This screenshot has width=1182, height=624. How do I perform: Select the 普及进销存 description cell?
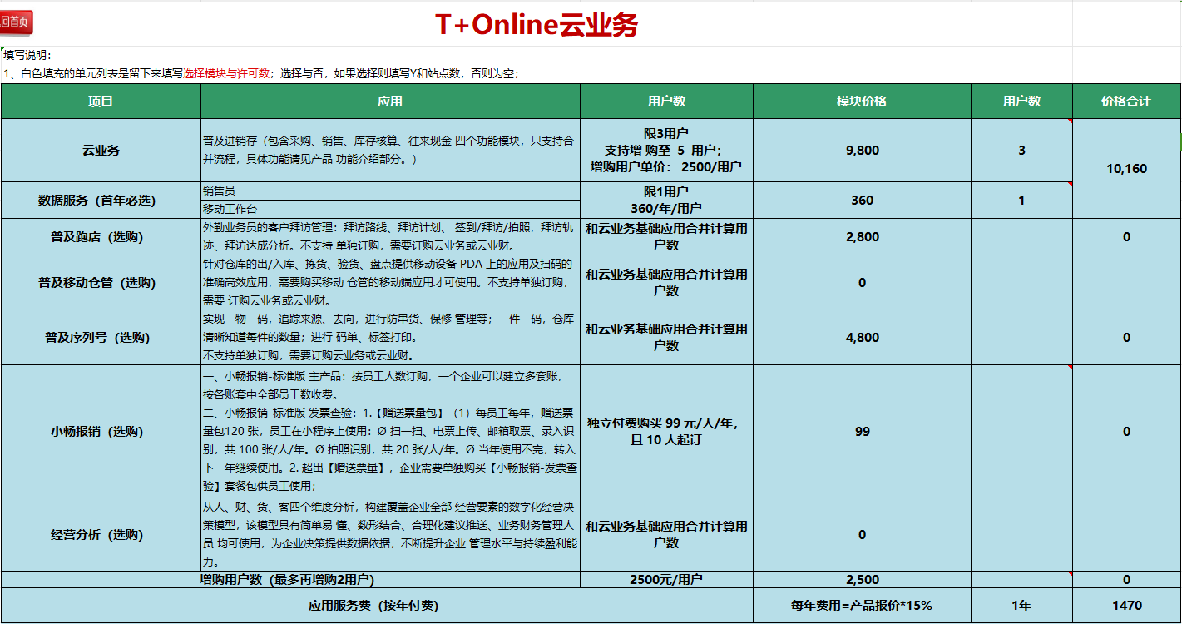point(390,151)
